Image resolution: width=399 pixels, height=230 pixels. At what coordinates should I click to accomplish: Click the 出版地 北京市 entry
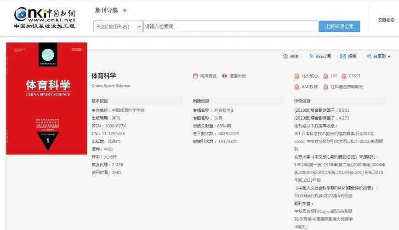106,141
